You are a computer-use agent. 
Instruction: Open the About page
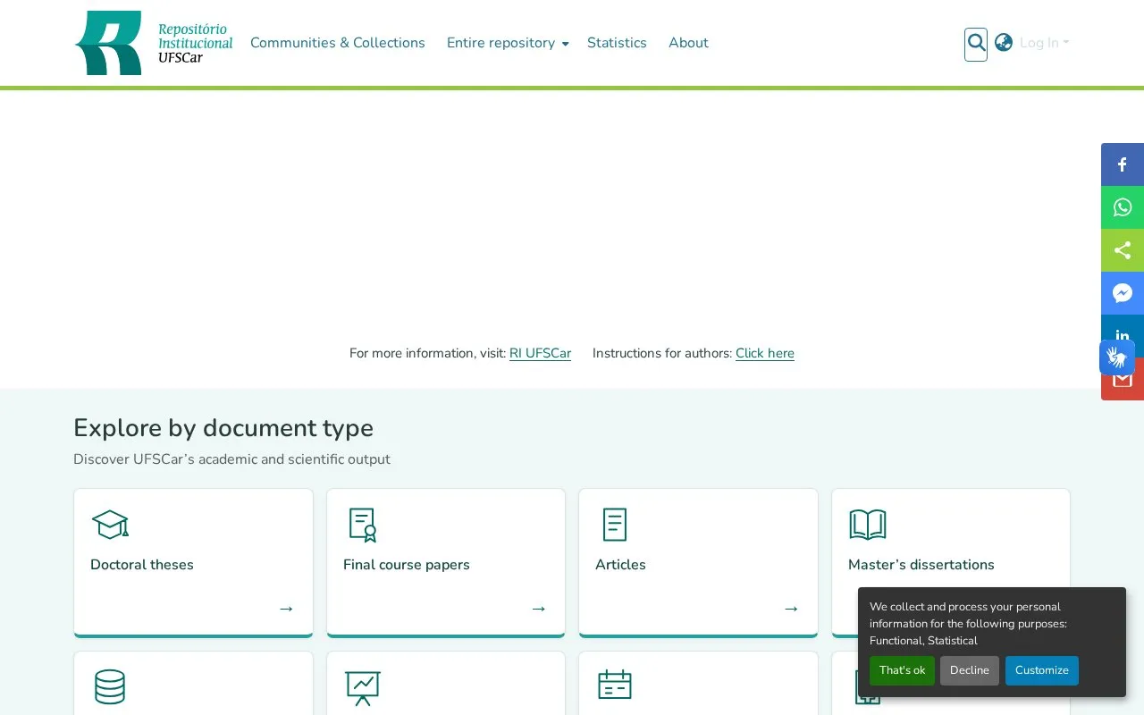click(688, 43)
